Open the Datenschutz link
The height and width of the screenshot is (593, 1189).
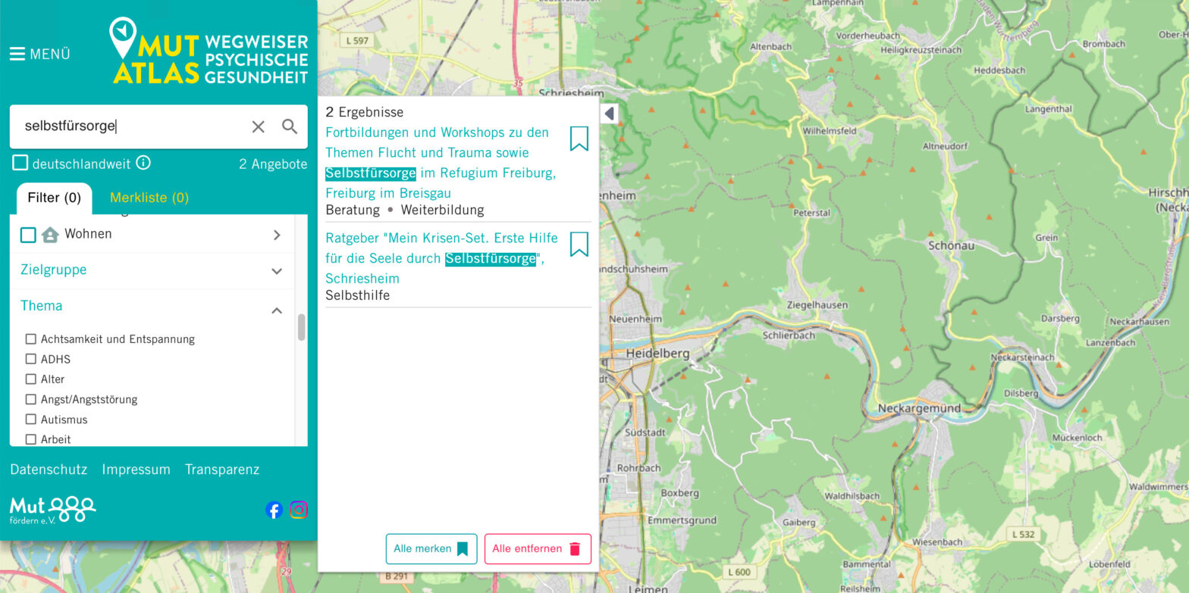tap(49, 470)
